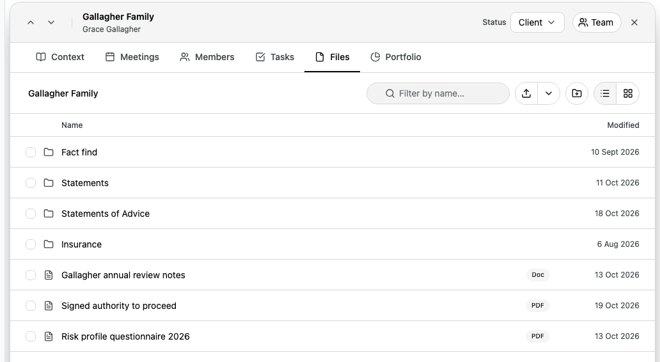Click the 18 Oct 2026 date
Viewport: 660px width, 362px height.
(x=617, y=214)
